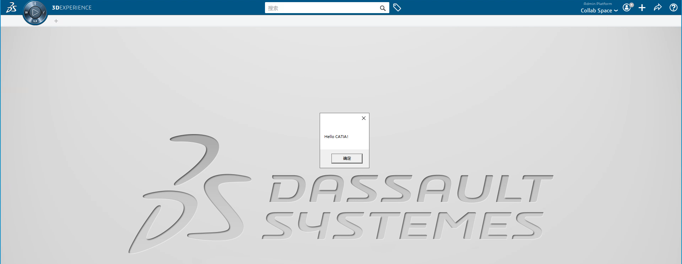Screen dimensions: 682x264
Task: Open the tag icon next to search
Action: [x=397, y=7]
